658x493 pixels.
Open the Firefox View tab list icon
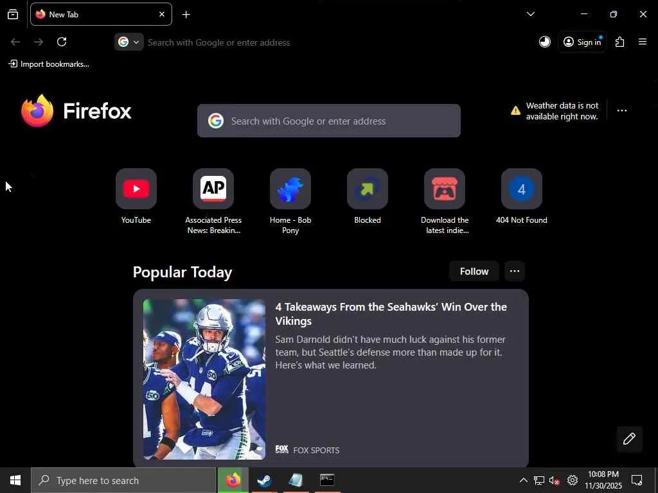(x=13, y=14)
